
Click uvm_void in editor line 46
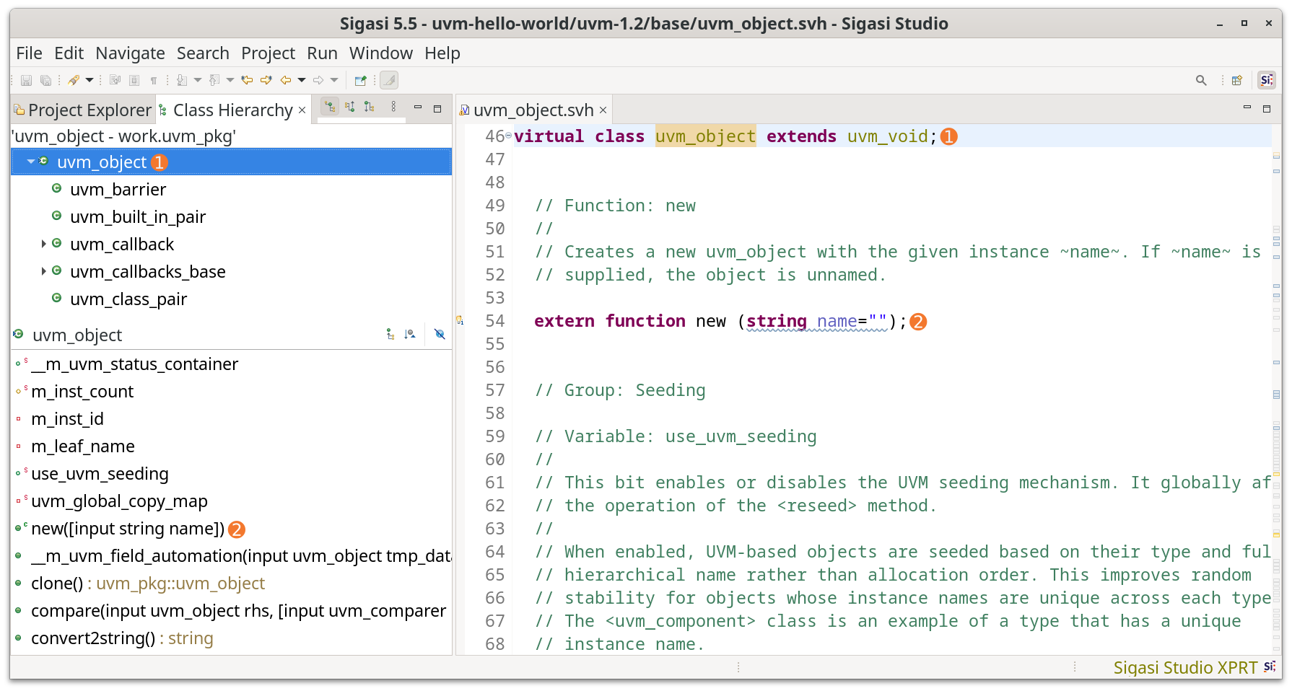click(x=887, y=136)
